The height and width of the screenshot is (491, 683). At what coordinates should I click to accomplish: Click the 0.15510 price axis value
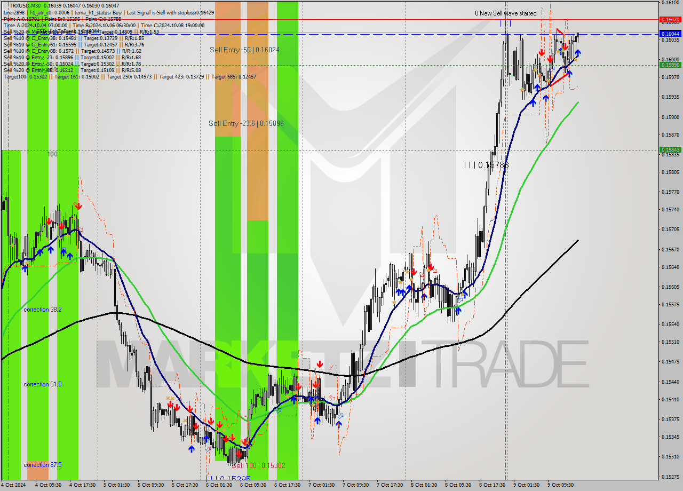670,342
